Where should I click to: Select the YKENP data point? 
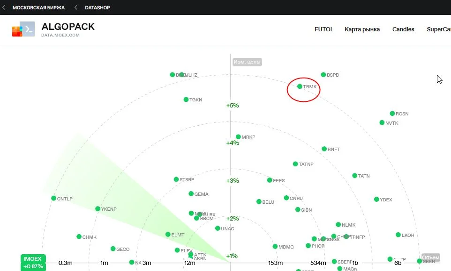(98, 209)
